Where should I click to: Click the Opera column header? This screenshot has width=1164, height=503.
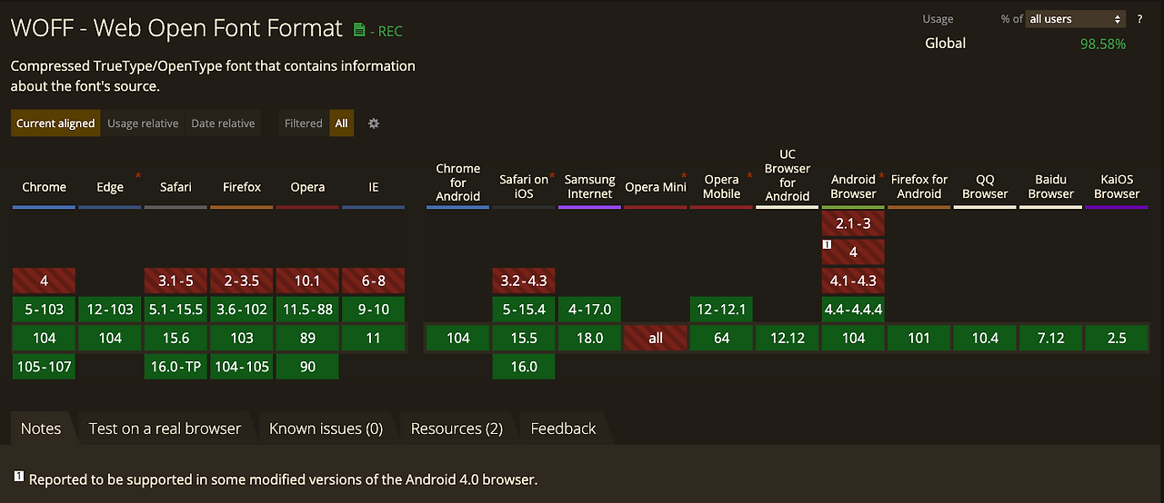point(307,187)
